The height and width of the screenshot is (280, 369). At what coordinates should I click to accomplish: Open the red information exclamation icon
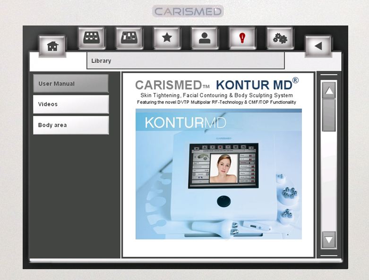click(x=242, y=38)
